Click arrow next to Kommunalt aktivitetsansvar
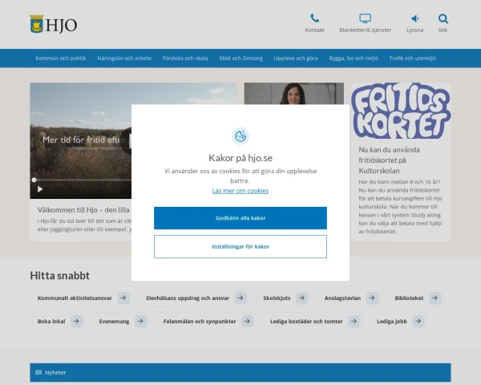481x385 pixels. [x=123, y=298]
